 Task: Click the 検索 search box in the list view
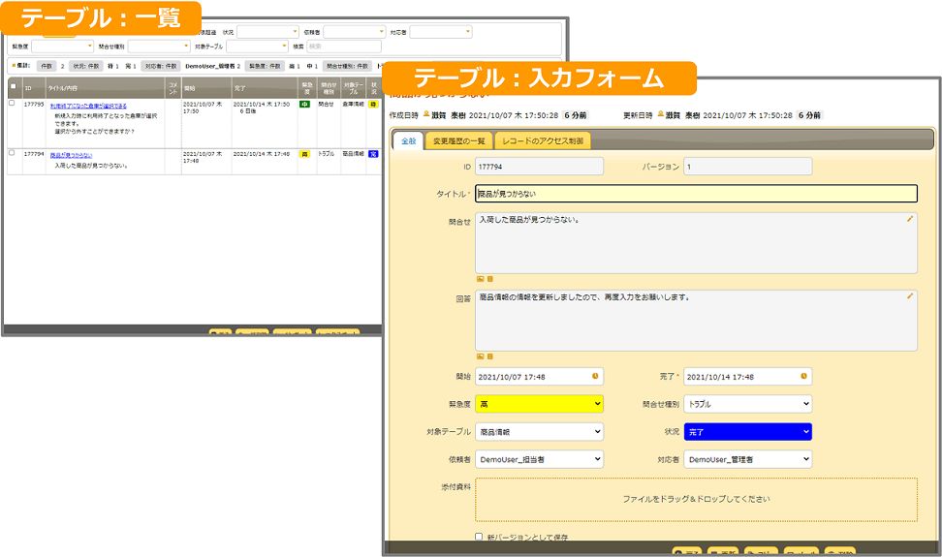click(344, 46)
